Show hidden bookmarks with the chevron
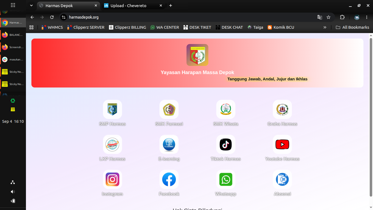This screenshot has width=373, height=210. 325,27
